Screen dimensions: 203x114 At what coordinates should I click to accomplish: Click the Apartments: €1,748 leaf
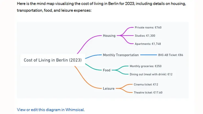148,44
